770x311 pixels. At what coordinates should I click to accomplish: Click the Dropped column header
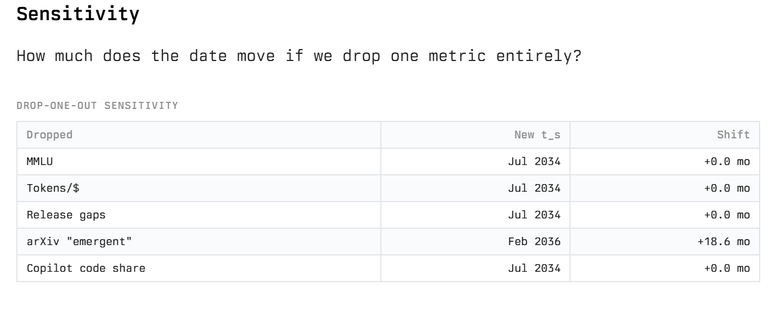pos(50,135)
